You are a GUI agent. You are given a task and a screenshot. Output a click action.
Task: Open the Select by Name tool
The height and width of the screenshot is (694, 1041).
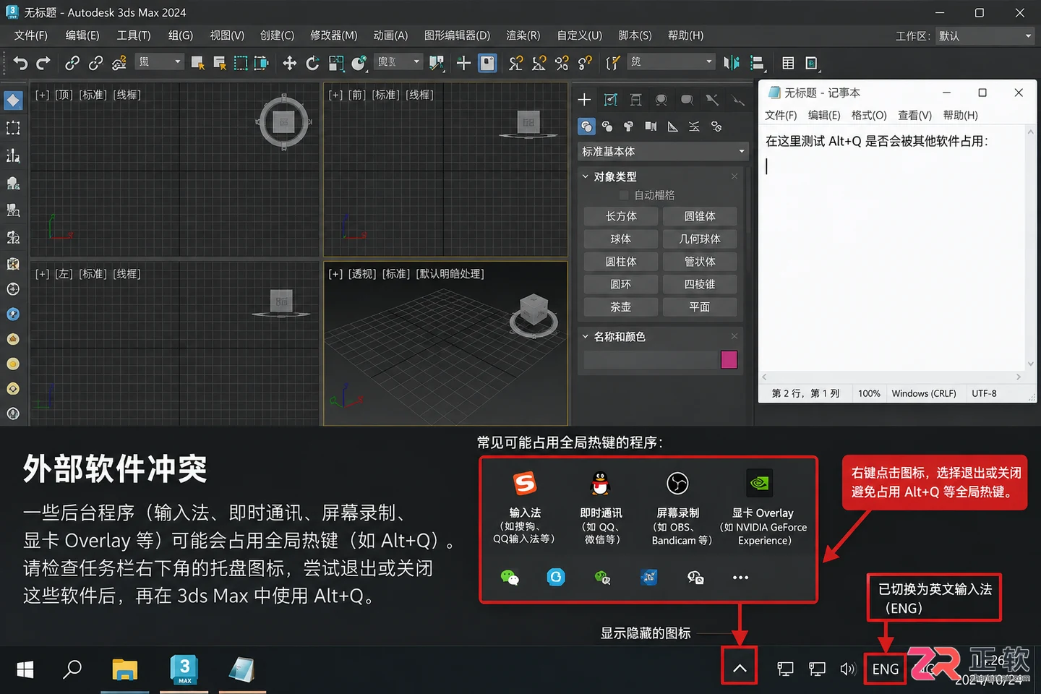[219, 63]
